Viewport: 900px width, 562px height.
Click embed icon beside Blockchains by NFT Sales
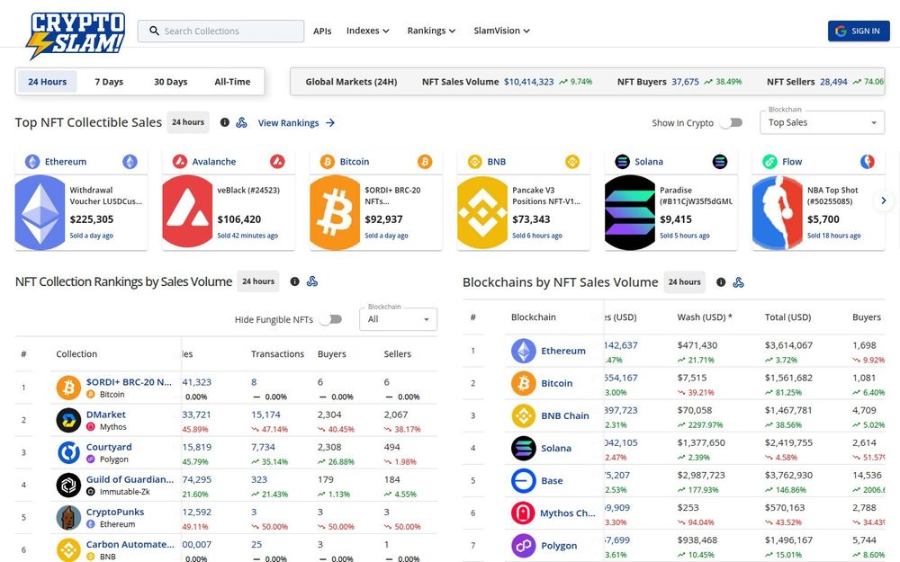click(x=739, y=282)
